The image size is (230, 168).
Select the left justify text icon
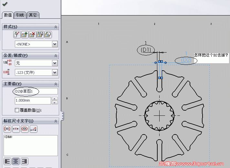(x=7, y=161)
